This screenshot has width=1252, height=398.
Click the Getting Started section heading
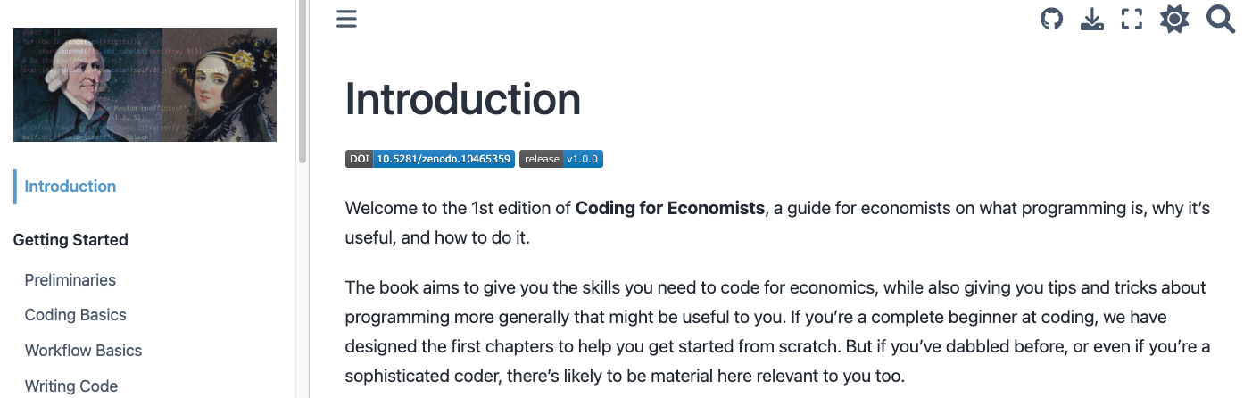tap(70, 240)
